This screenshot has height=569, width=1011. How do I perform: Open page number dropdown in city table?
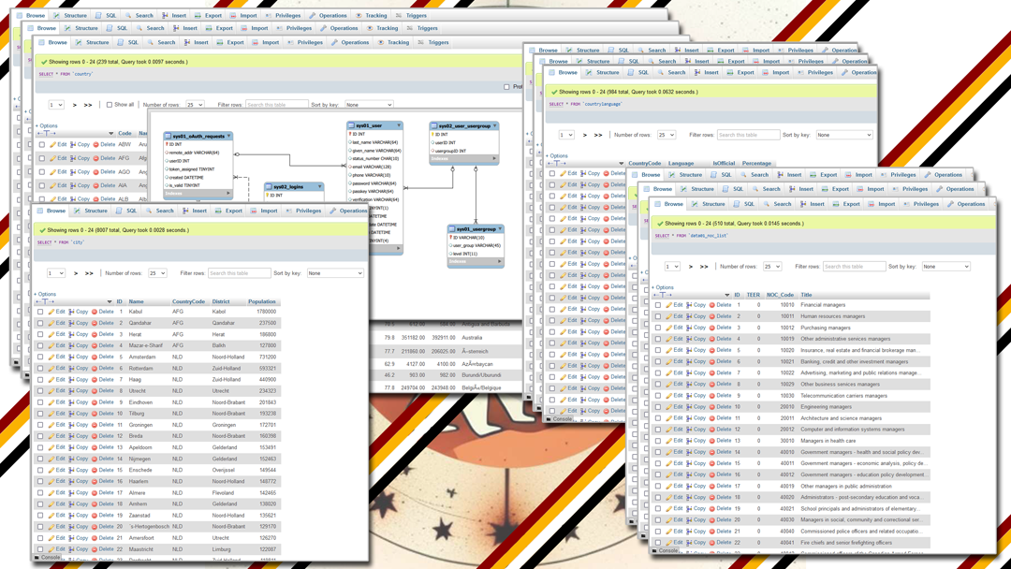56,273
